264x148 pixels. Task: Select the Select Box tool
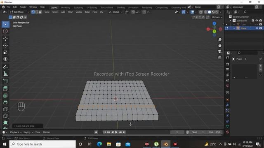pyautogui.click(x=5, y=25)
